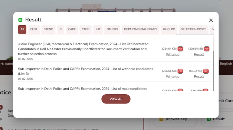
Task: Open Sub-Inspector List-3 result PDF icon
Action: 206,71
